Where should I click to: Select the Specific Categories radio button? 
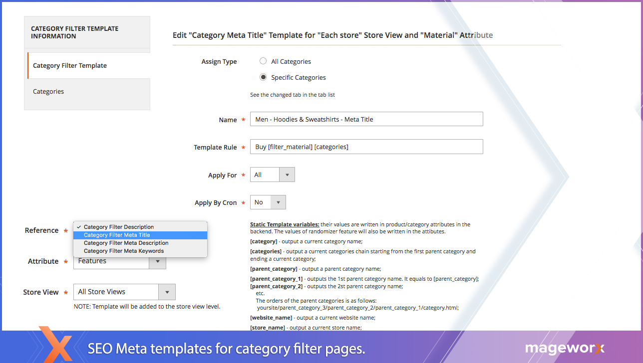tap(263, 77)
